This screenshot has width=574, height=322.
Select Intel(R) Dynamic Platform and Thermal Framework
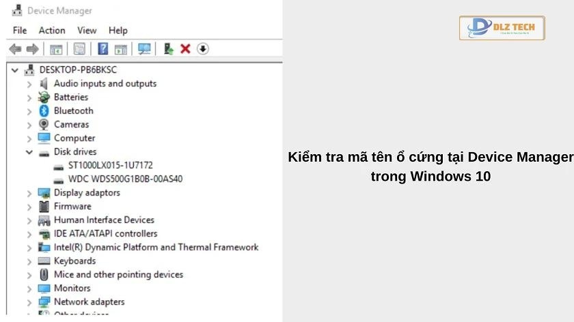click(x=156, y=248)
